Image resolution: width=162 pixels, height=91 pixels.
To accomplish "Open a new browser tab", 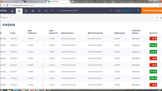I will point(73,2).
